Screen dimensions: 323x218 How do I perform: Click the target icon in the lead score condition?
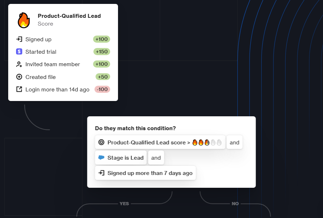coord(101,142)
